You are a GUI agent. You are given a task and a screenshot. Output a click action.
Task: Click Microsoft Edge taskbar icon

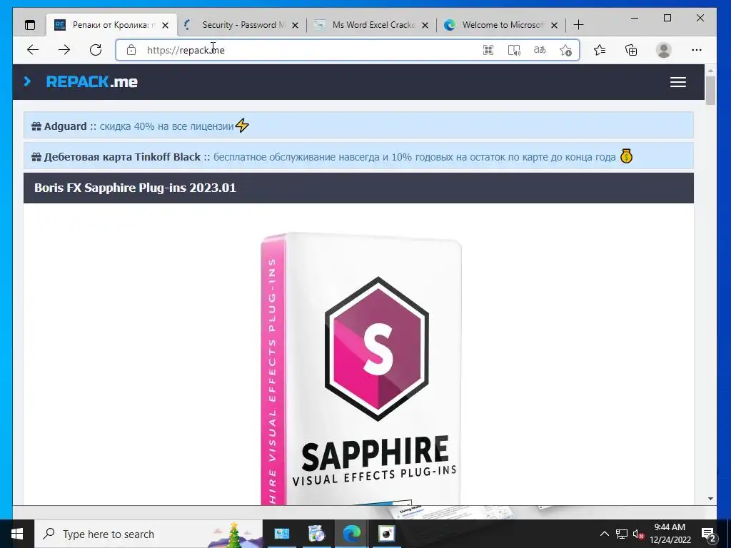tap(351, 534)
